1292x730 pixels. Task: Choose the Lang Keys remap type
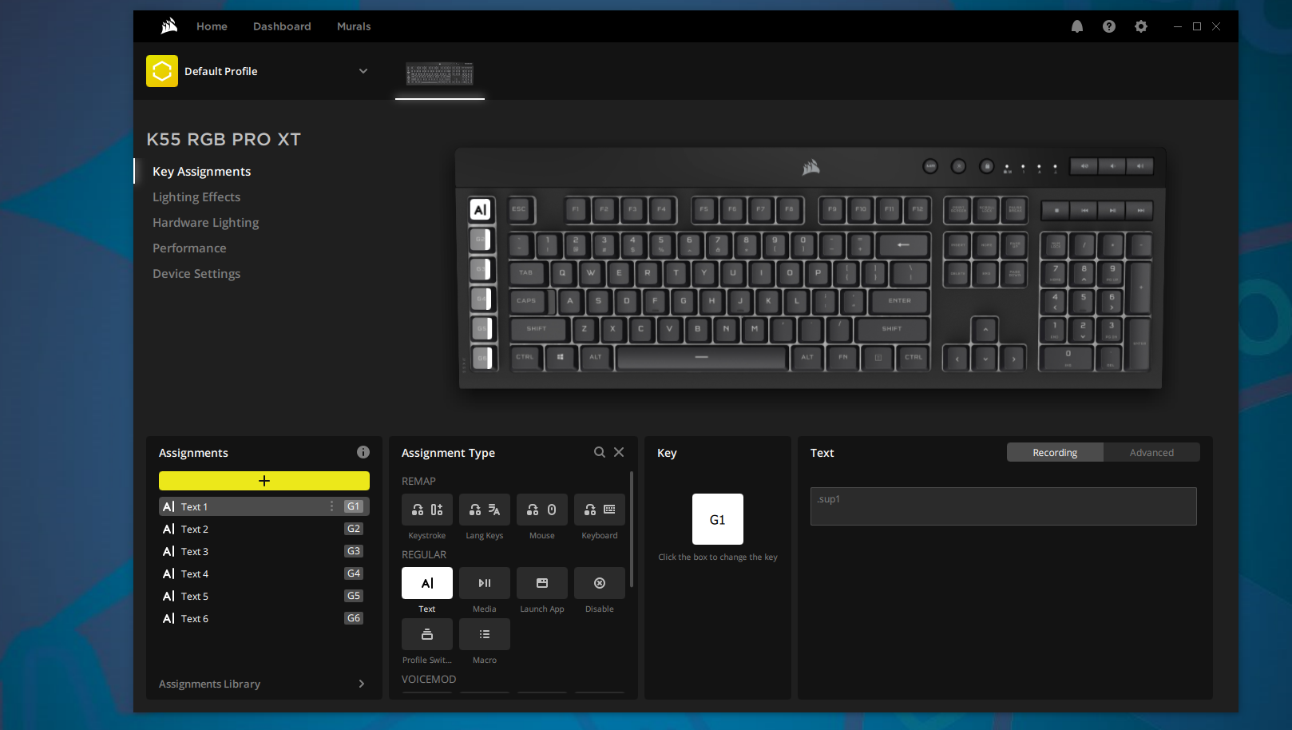click(x=485, y=510)
